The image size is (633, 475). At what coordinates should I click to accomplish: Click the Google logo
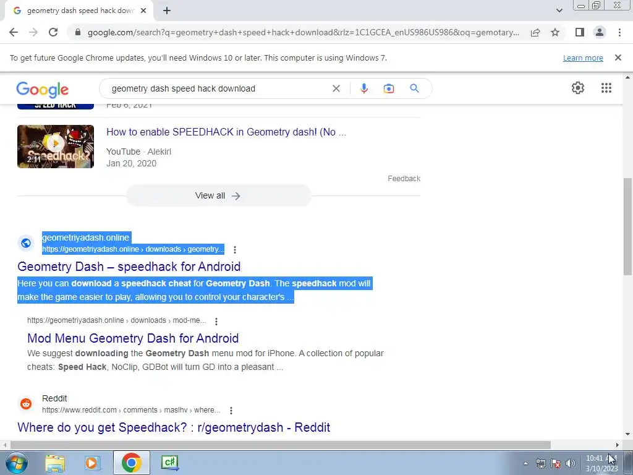tap(43, 89)
